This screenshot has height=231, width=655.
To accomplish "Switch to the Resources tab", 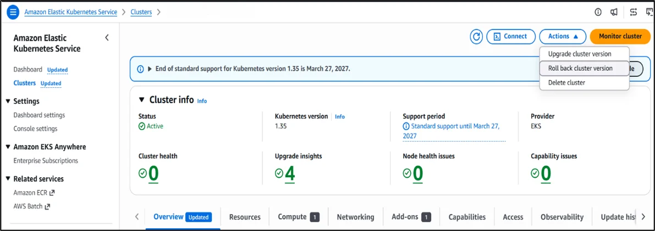I will (245, 217).
